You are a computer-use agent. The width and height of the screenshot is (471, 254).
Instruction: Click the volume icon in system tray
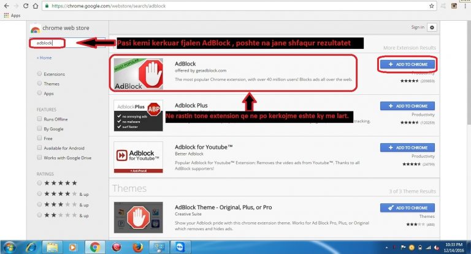coord(437,248)
